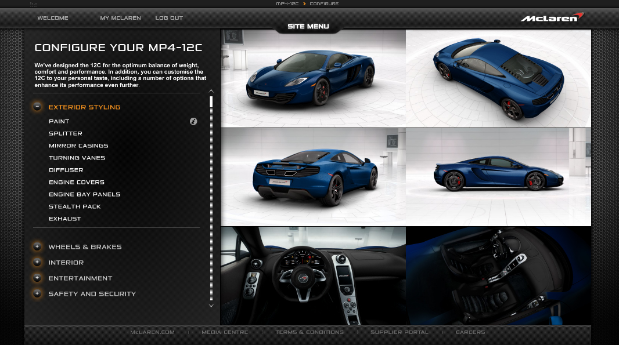Log out of the account

tap(169, 18)
